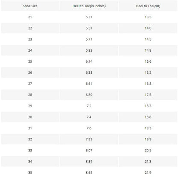Viewport: 178px width, 177px height.
Task: Select shoe size 30 row label
Action: pos(30,117)
